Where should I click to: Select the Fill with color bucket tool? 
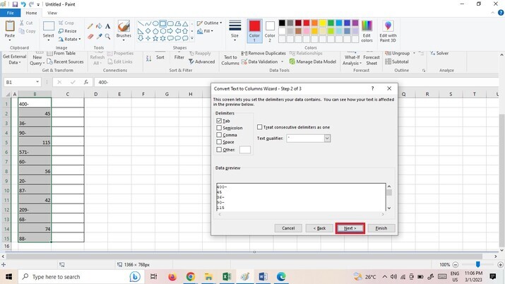[x=99, y=26]
